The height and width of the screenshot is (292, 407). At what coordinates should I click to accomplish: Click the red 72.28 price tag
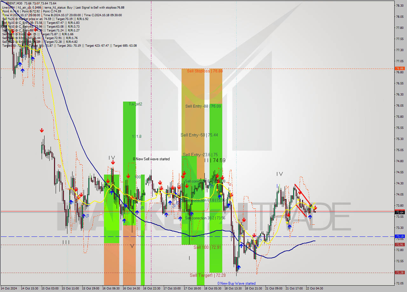(x=400, y=273)
